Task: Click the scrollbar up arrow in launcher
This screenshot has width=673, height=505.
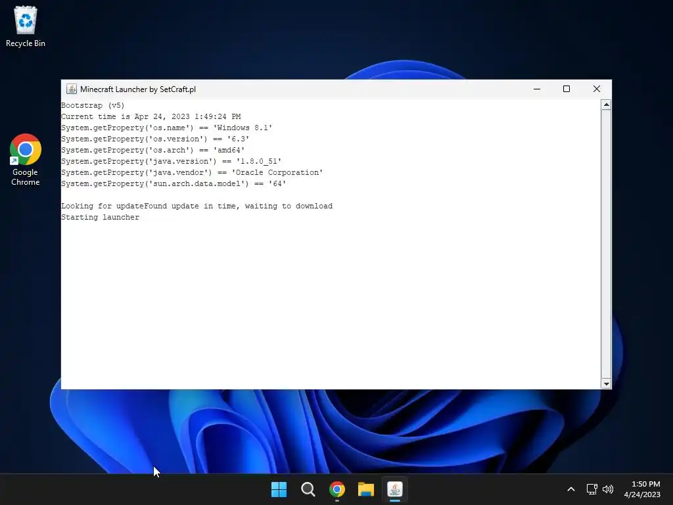Action: click(606, 105)
